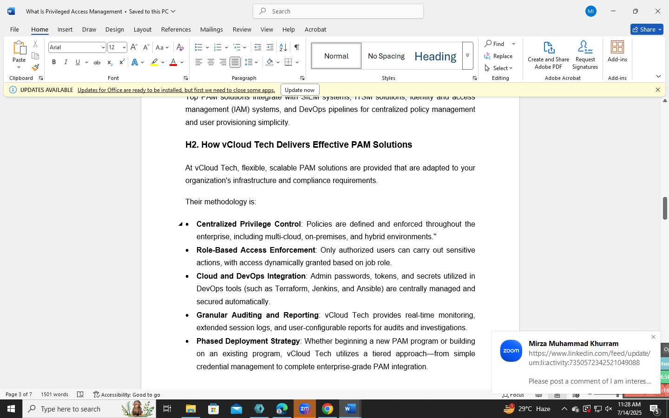Screen dimensions: 669x418
Task: Dismiss the Zoom notification popup
Action: (653, 337)
